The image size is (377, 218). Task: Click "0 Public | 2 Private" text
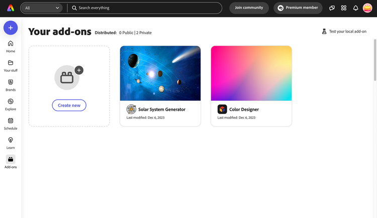coord(135,33)
